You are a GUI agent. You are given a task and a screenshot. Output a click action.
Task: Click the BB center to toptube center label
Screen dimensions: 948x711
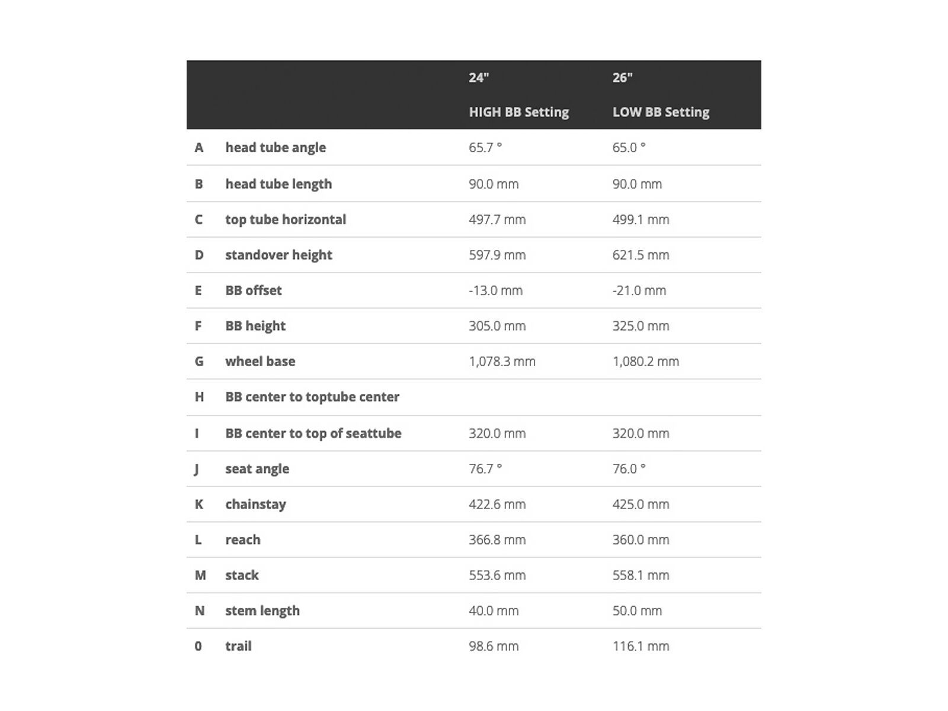click(x=312, y=397)
